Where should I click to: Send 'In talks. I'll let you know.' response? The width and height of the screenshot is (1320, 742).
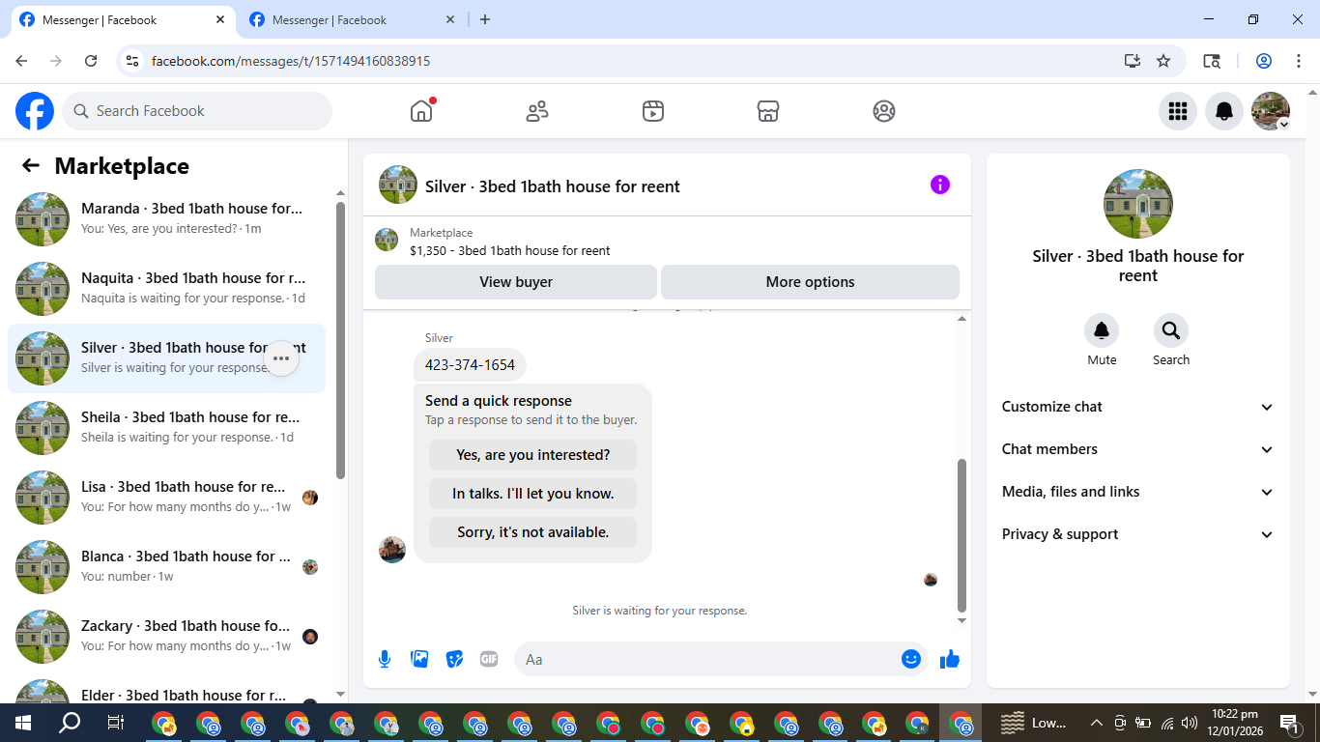(532, 494)
